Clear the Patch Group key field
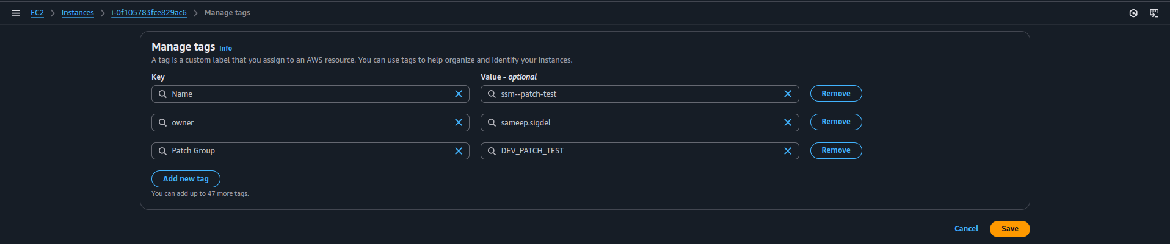Image resolution: width=1170 pixels, height=244 pixels. point(459,151)
